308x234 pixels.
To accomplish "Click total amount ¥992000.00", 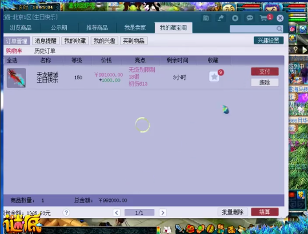I will (x=113, y=200).
